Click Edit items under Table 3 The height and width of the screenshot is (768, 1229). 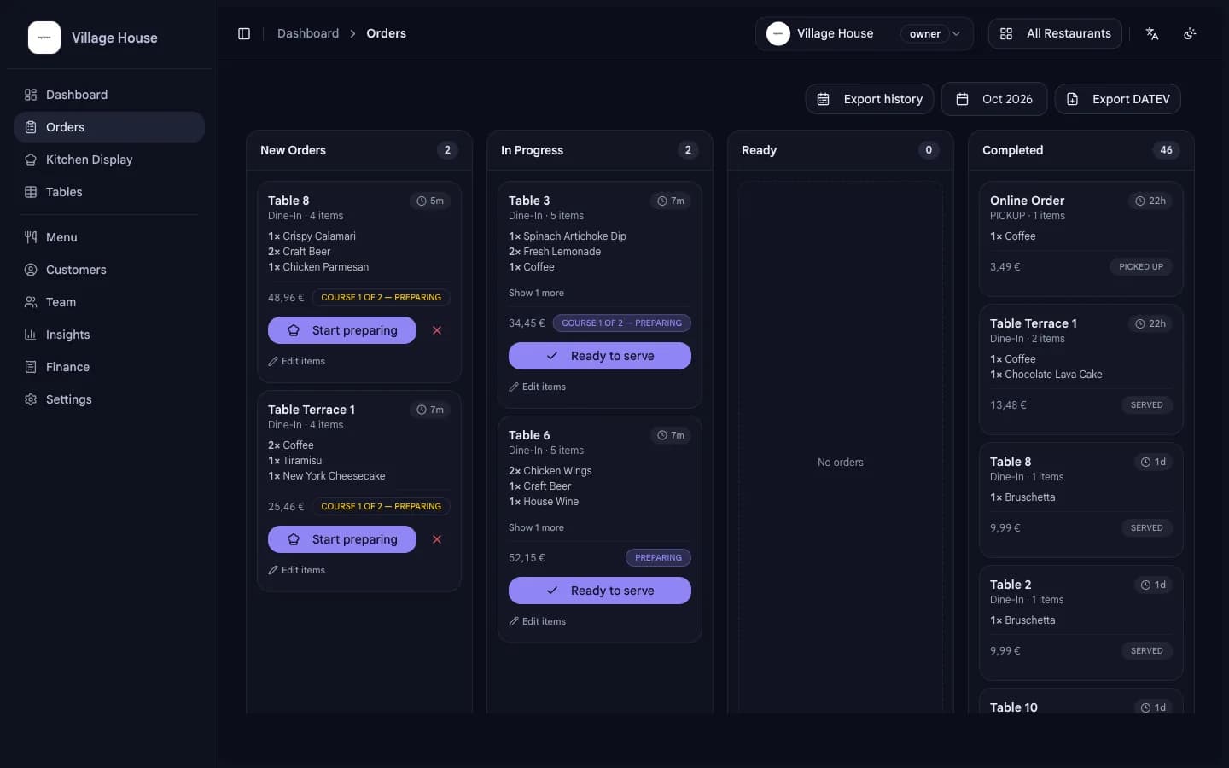[538, 387]
